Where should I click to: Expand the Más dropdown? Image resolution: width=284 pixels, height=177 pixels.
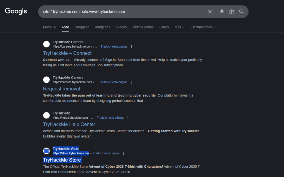click(179, 27)
